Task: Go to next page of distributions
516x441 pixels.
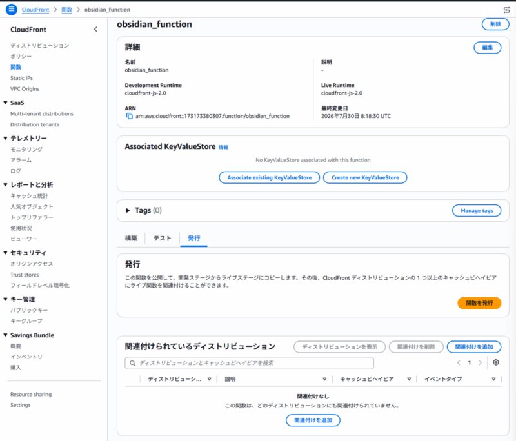Action: [480, 363]
